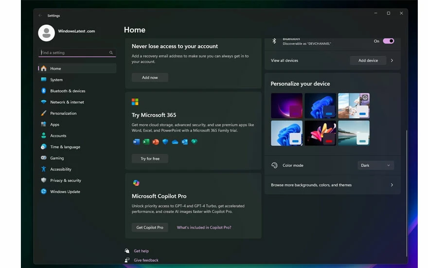Click the Add device button

(368, 60)
